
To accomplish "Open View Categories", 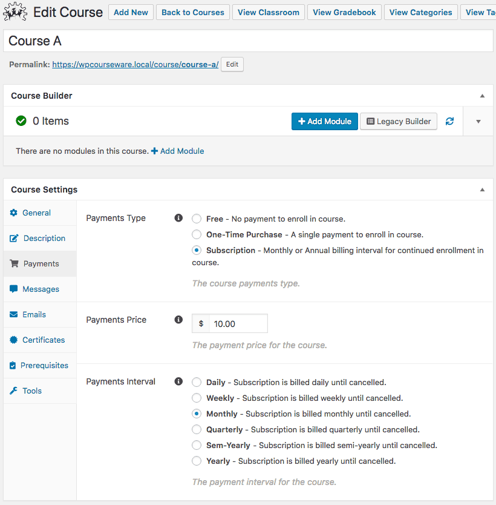I will point(421,12).
